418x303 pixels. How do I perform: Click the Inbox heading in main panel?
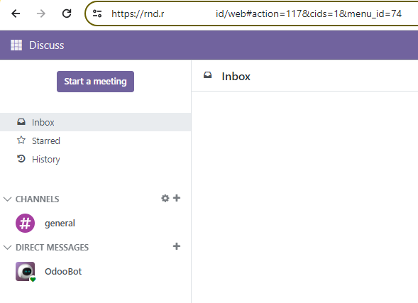pyautogui.click(x=236, y=77)
